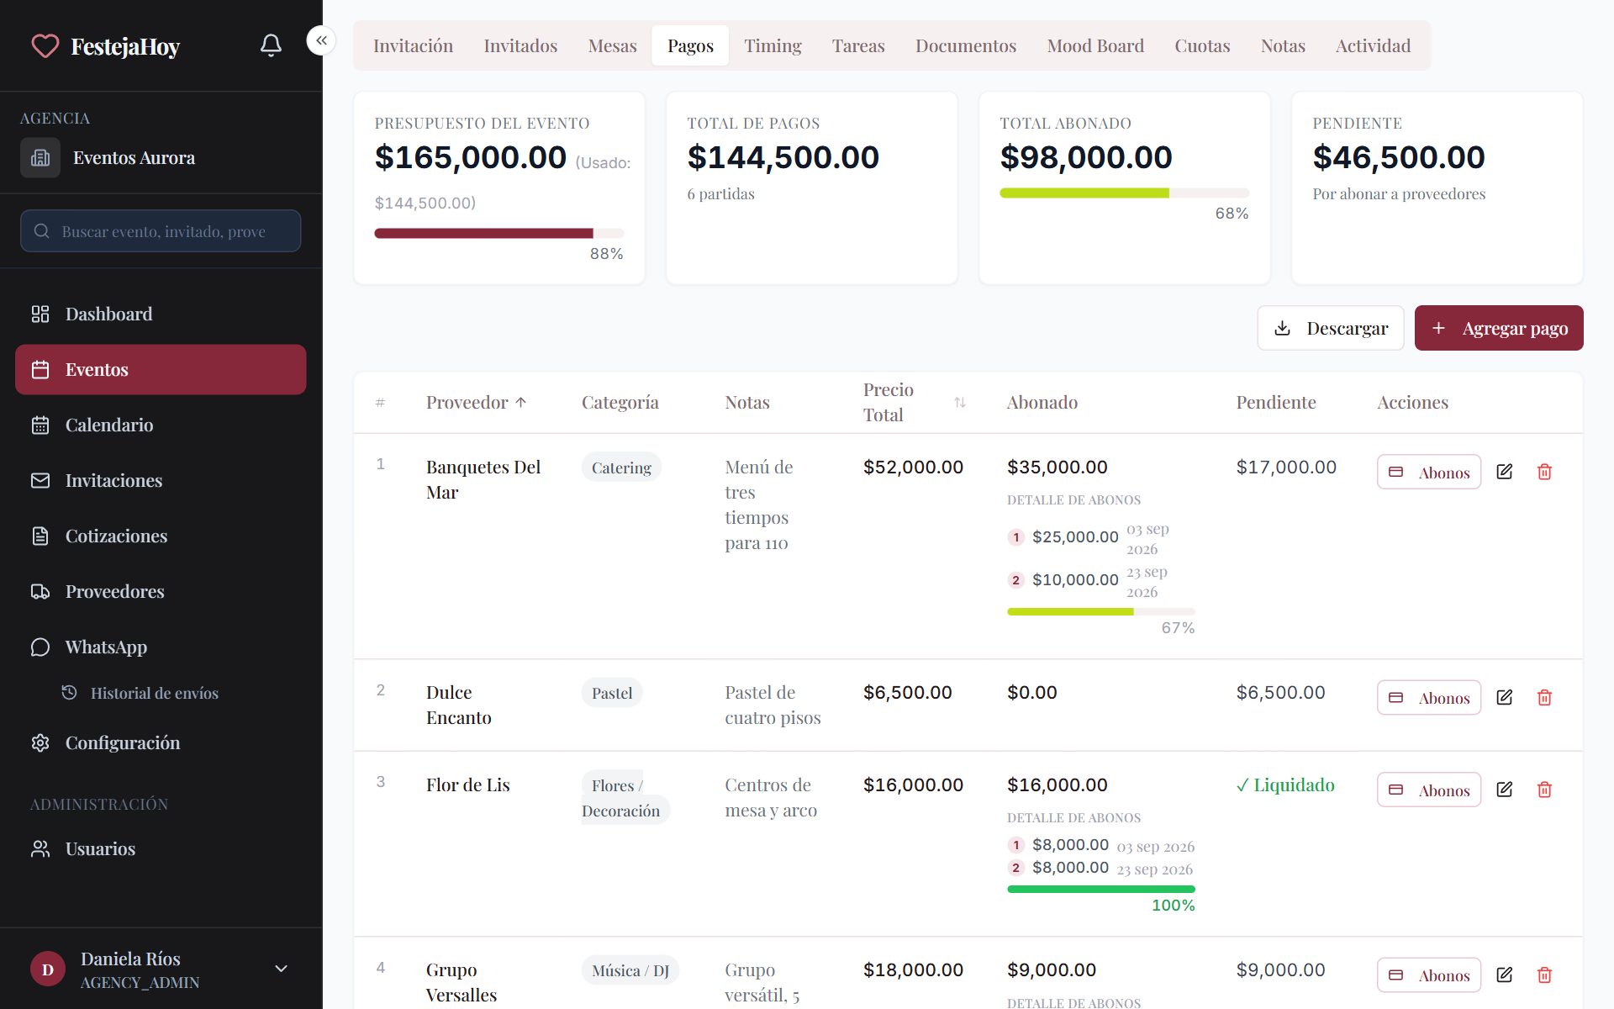Viewport: 1614px width, 1009px height.
Task: Edit the Banquetes Del Mar payment
Action: point(1505,472)
